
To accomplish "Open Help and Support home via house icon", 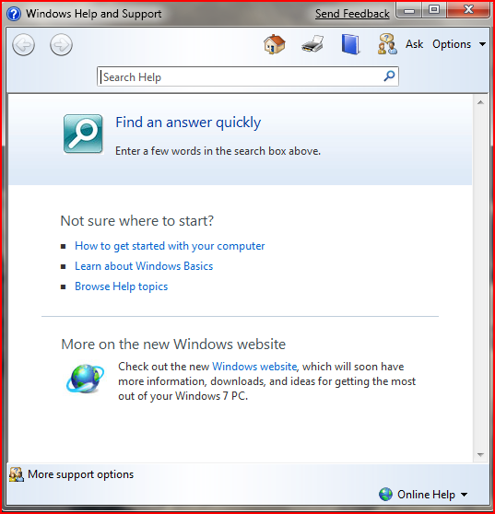I will [275, 44].
